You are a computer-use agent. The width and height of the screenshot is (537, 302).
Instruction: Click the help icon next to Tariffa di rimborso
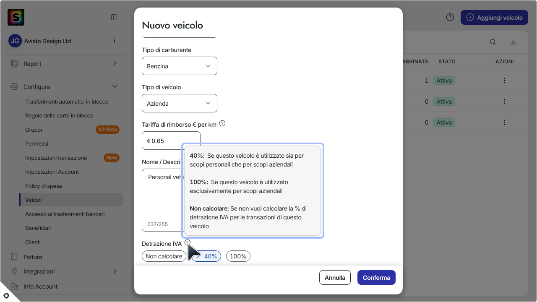point(222,124)
